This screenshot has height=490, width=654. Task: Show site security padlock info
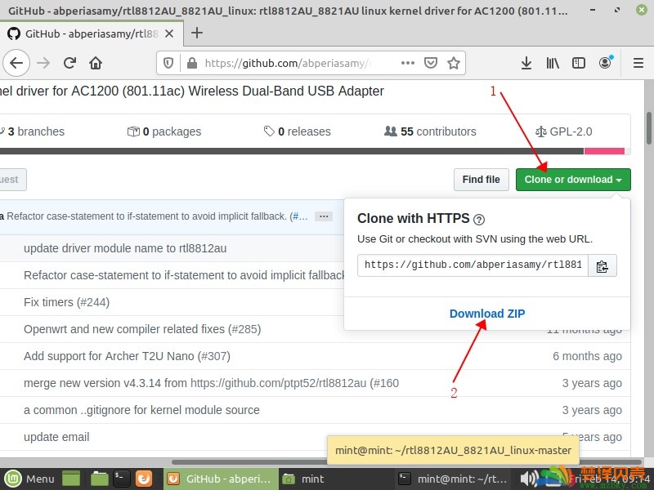coord(192,63)
